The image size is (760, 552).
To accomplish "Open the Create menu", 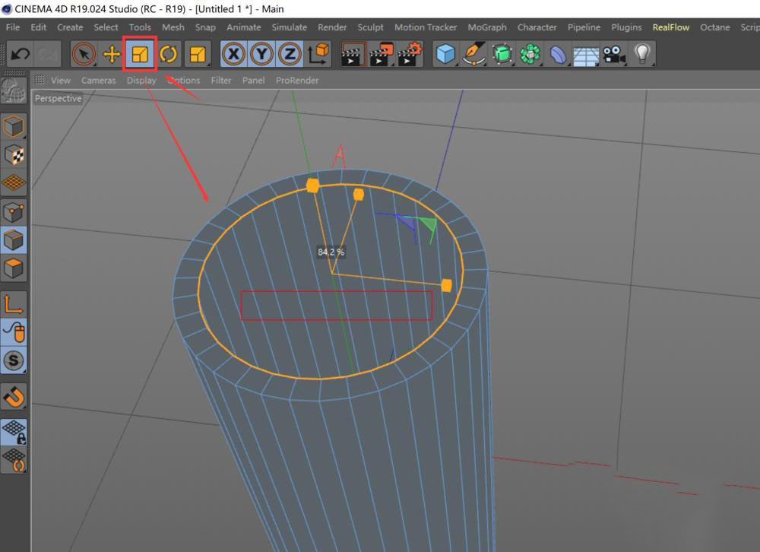I will tap(70, 27).
